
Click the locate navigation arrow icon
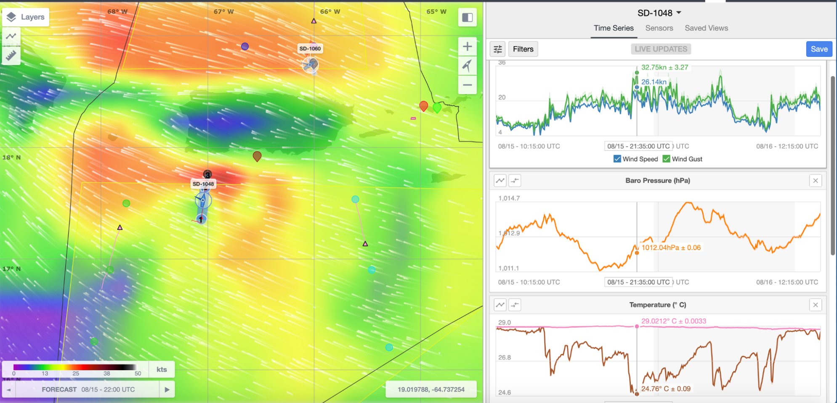[467, 66]
